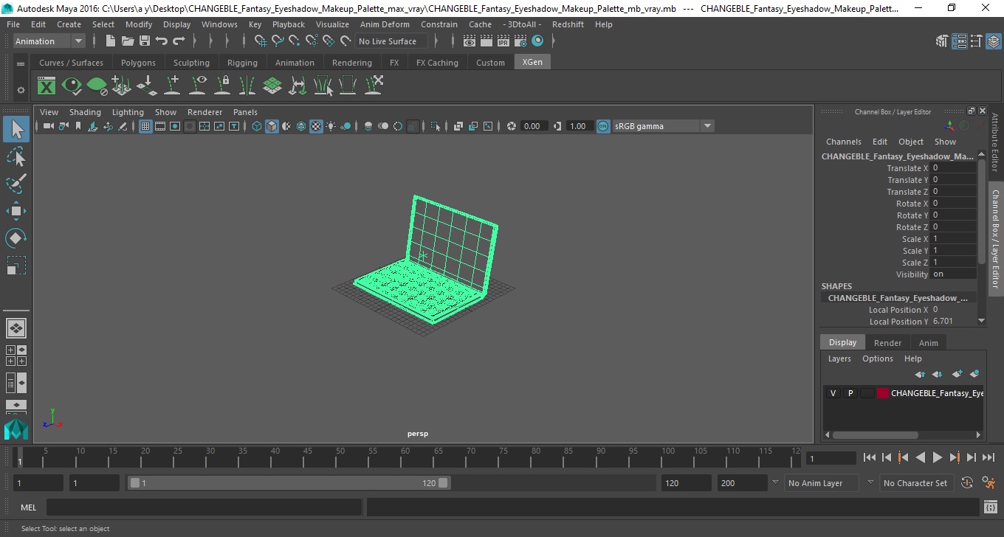The height and width of the screenshot is (537, 1004).
Task: Open the File menu
Action: click(13, 24)
